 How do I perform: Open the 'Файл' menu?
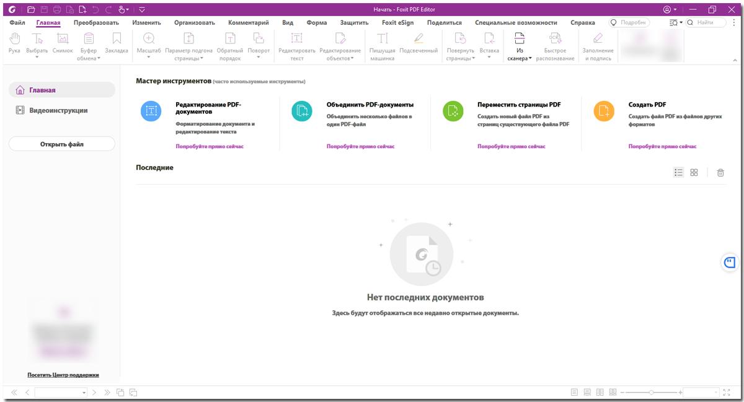(17, 23)
